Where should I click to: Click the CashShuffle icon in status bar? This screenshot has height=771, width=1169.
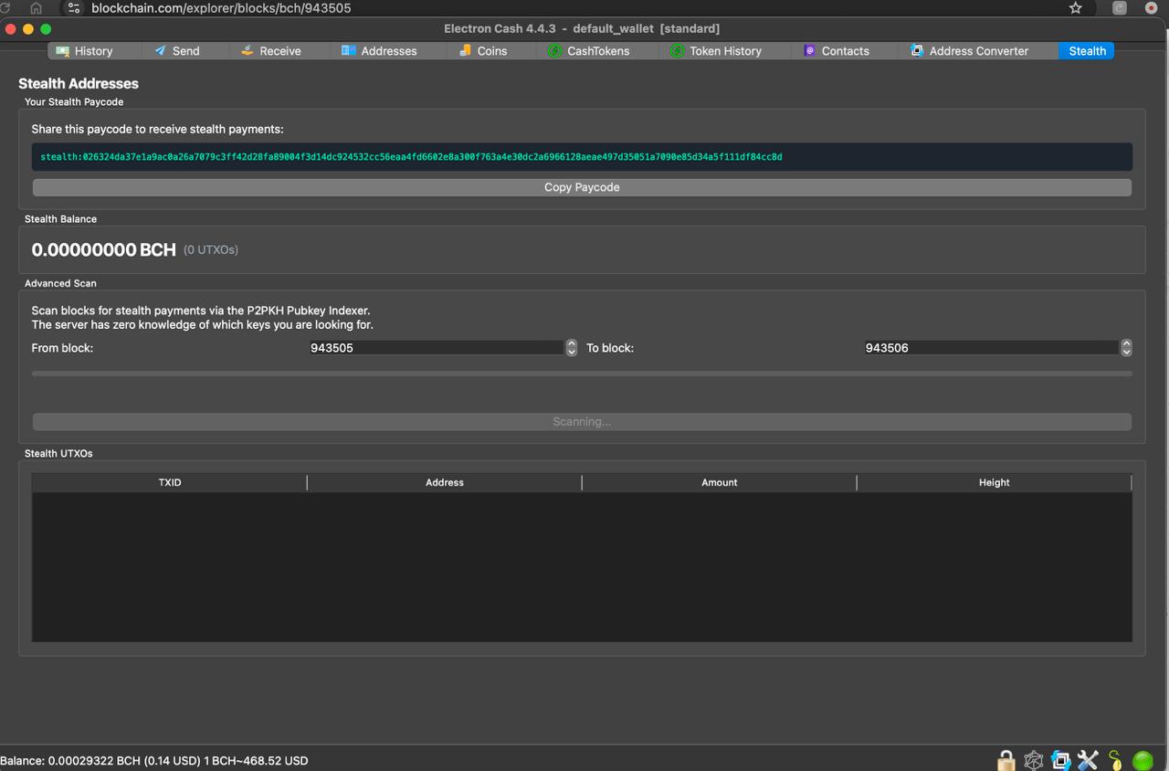tap(1060, 760)
